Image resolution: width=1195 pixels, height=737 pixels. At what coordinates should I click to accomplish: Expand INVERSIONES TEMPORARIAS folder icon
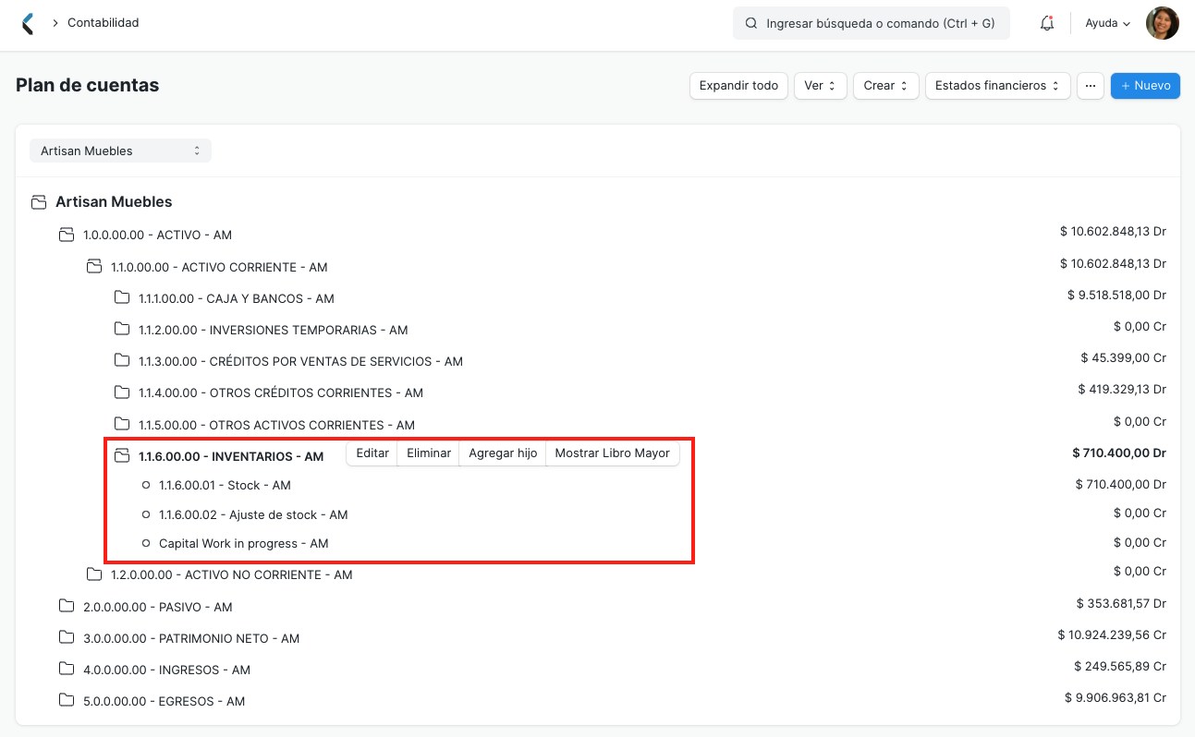coord(122,330)
